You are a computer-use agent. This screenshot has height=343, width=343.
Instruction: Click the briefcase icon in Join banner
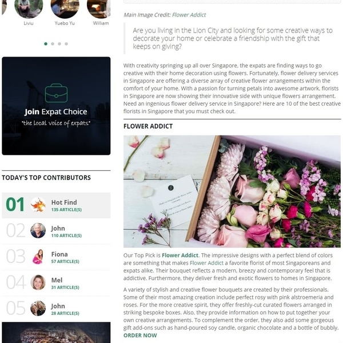(x=56, y=93)
